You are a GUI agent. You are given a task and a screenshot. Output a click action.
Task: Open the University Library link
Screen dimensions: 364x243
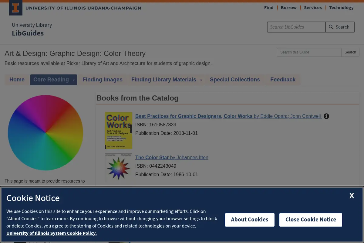click(32, 25)
